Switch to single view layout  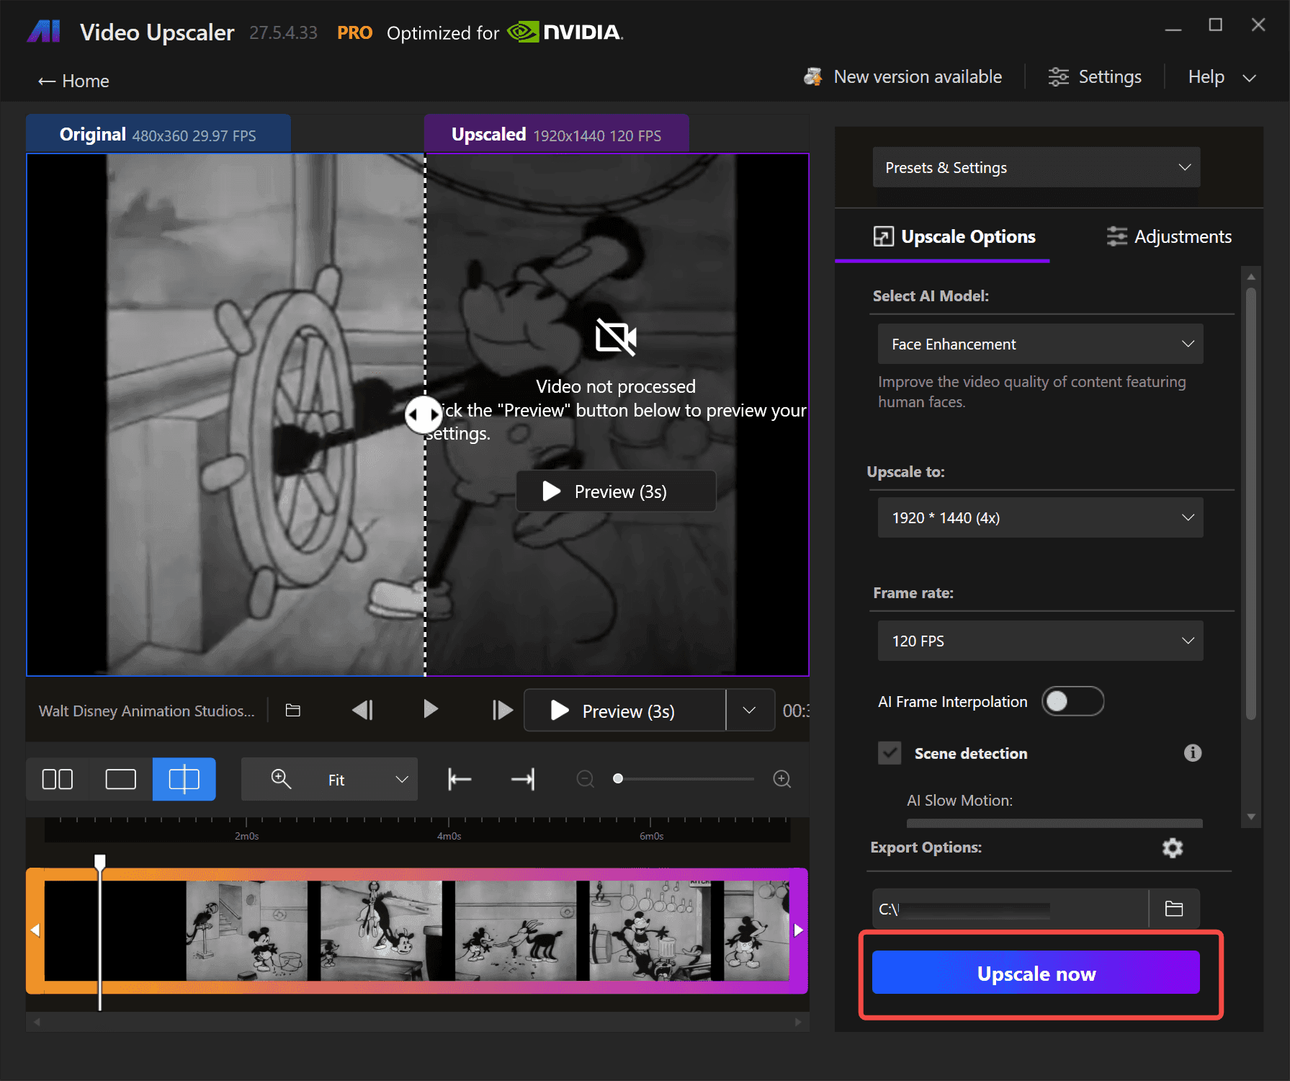(120, 779)
